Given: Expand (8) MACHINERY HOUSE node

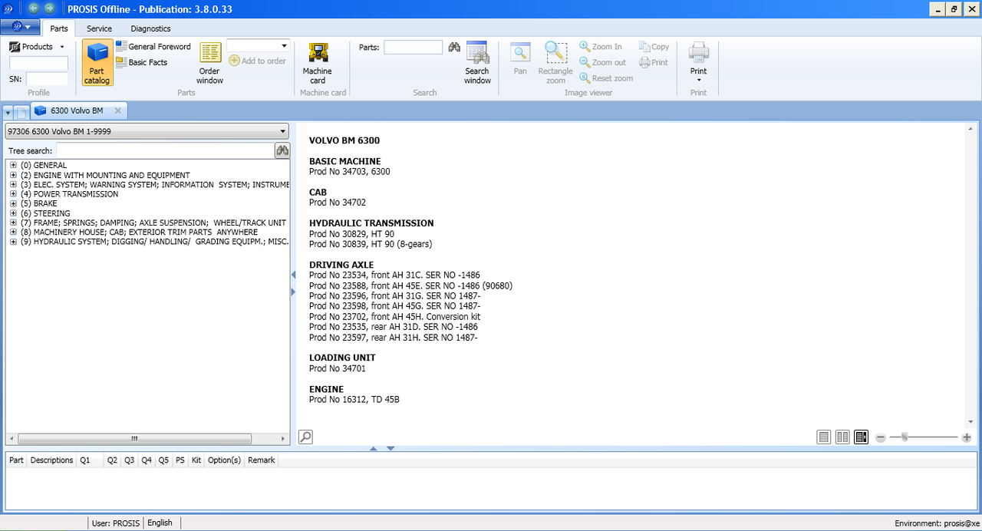Looking at the screenshot, I should [13, 233].
